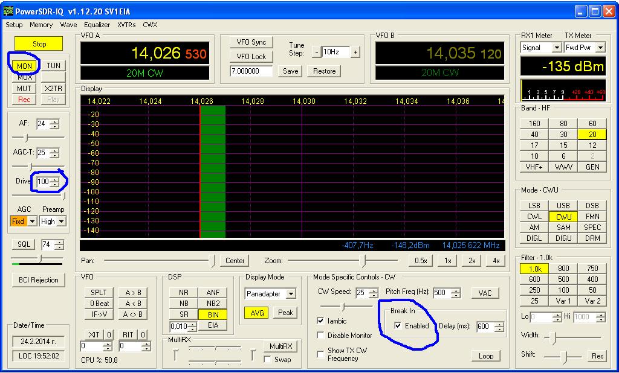Viewport: 619px width, 373px height.
Task: Set zoom to 0.5x
Action: (x=421, y=261)
